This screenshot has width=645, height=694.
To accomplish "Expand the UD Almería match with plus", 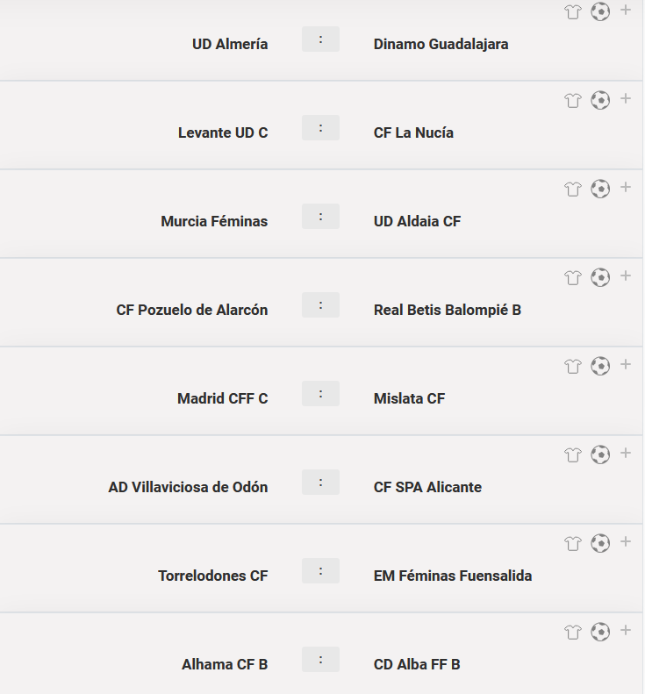I will click(626, 11).
